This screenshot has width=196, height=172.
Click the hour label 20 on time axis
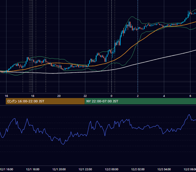pyautogui.click(x=59, y=96)
